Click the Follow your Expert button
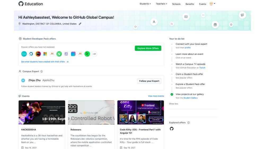The height and width of the screenshot is (149, 265). point(149,81)
